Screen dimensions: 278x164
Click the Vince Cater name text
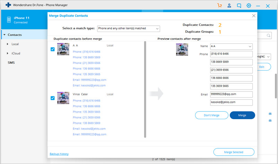pyautogui.click(x=80, y=94)
